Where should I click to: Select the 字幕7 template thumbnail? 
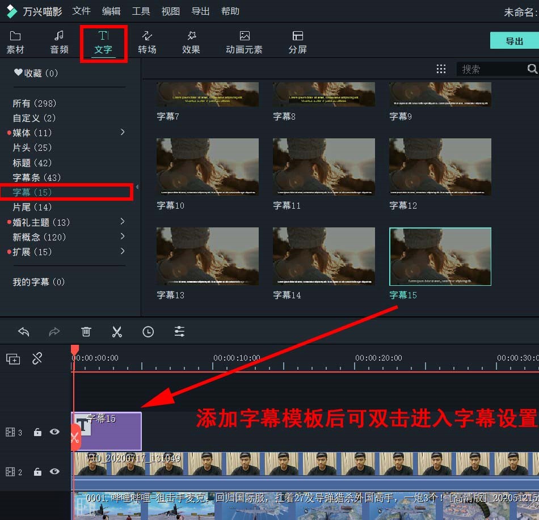click(x=207, y=95)
